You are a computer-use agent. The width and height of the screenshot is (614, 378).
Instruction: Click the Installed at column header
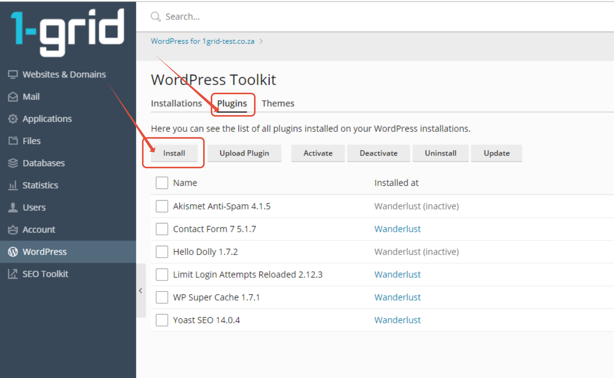pyautogui.click(x=396, y=183)
